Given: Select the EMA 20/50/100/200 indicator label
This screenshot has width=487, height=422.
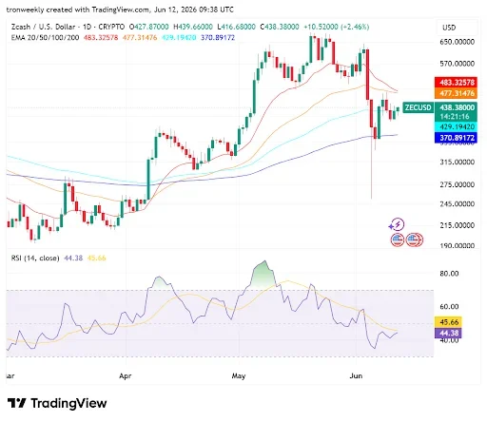Looking at the screenshot, I should pos(45,38).
